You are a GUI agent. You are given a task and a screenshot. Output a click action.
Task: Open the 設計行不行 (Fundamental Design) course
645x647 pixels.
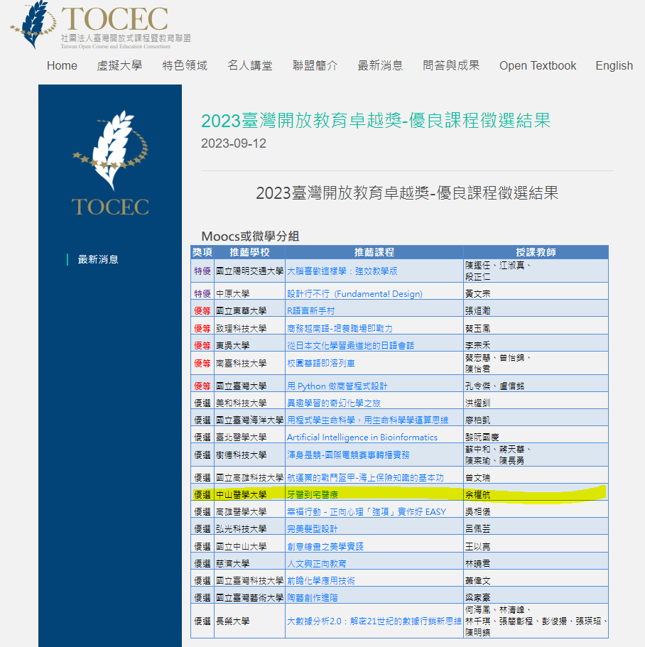click(x=354, y=293)
